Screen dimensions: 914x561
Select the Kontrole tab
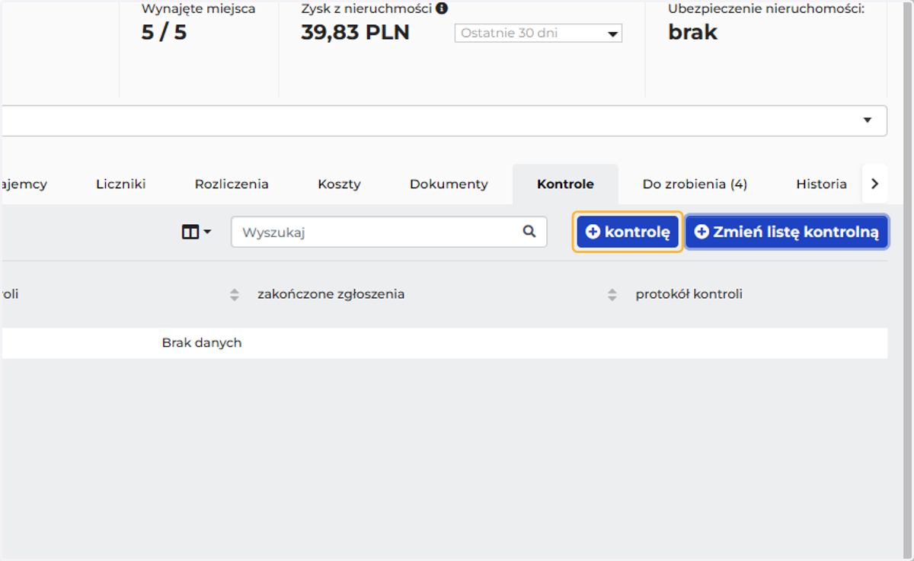click(565, 184)
